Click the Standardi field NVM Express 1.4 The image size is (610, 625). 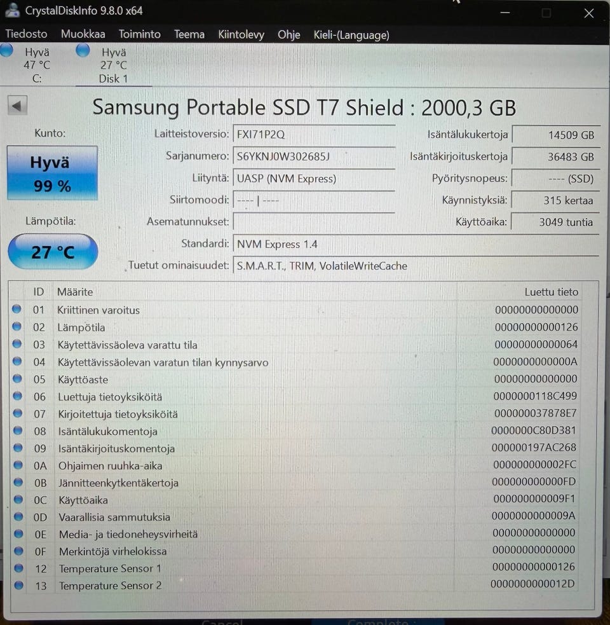pyautogui.click(x=416, y=244)
